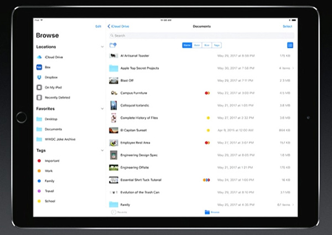The width and height of the screenshot is (332, 235).
Task: Open the Dropbox location
Action: pos(47,78)
